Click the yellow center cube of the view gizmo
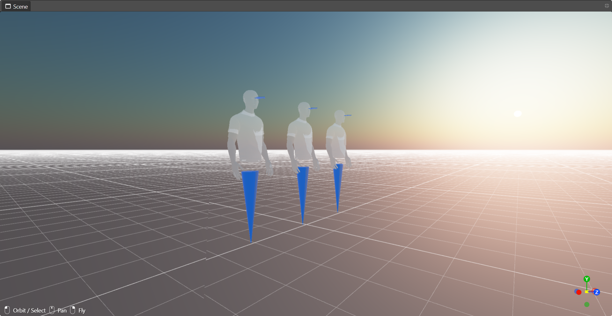Image resolution: width=612 pixels, height=316 pixels. [587, 291]
